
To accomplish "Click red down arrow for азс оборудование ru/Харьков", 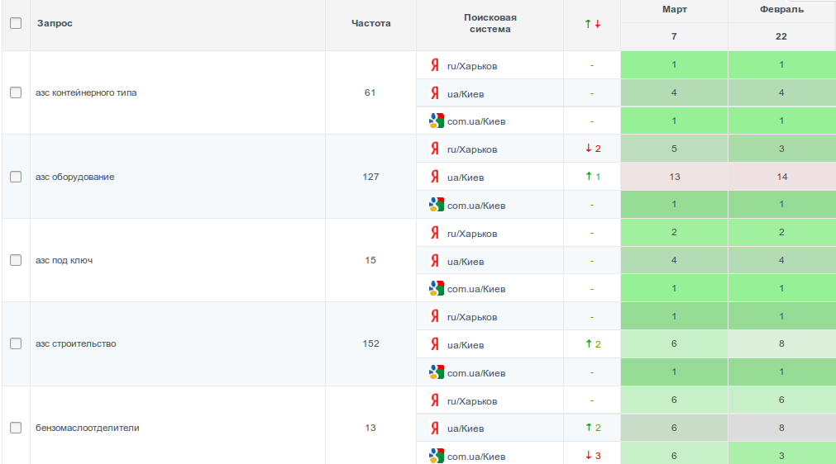I will [588, 149].
